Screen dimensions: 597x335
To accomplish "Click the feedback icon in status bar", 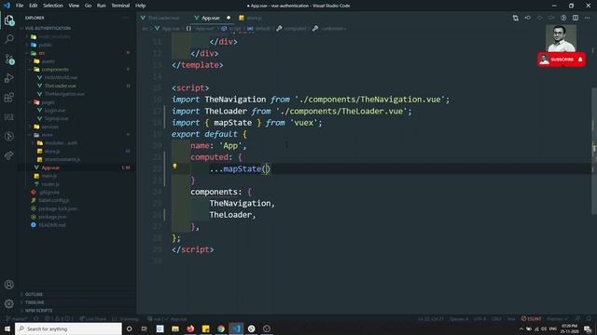I will click(578, 318).
